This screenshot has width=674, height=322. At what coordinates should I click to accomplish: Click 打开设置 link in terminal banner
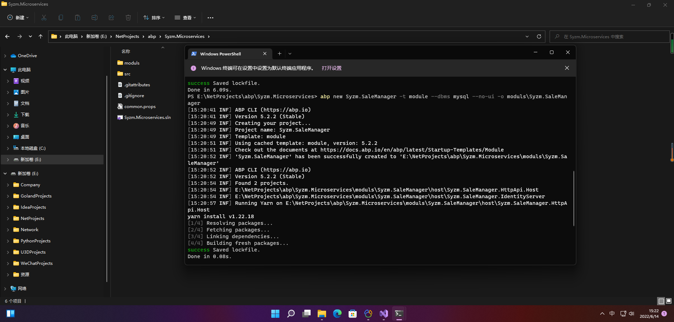point(331,68)
